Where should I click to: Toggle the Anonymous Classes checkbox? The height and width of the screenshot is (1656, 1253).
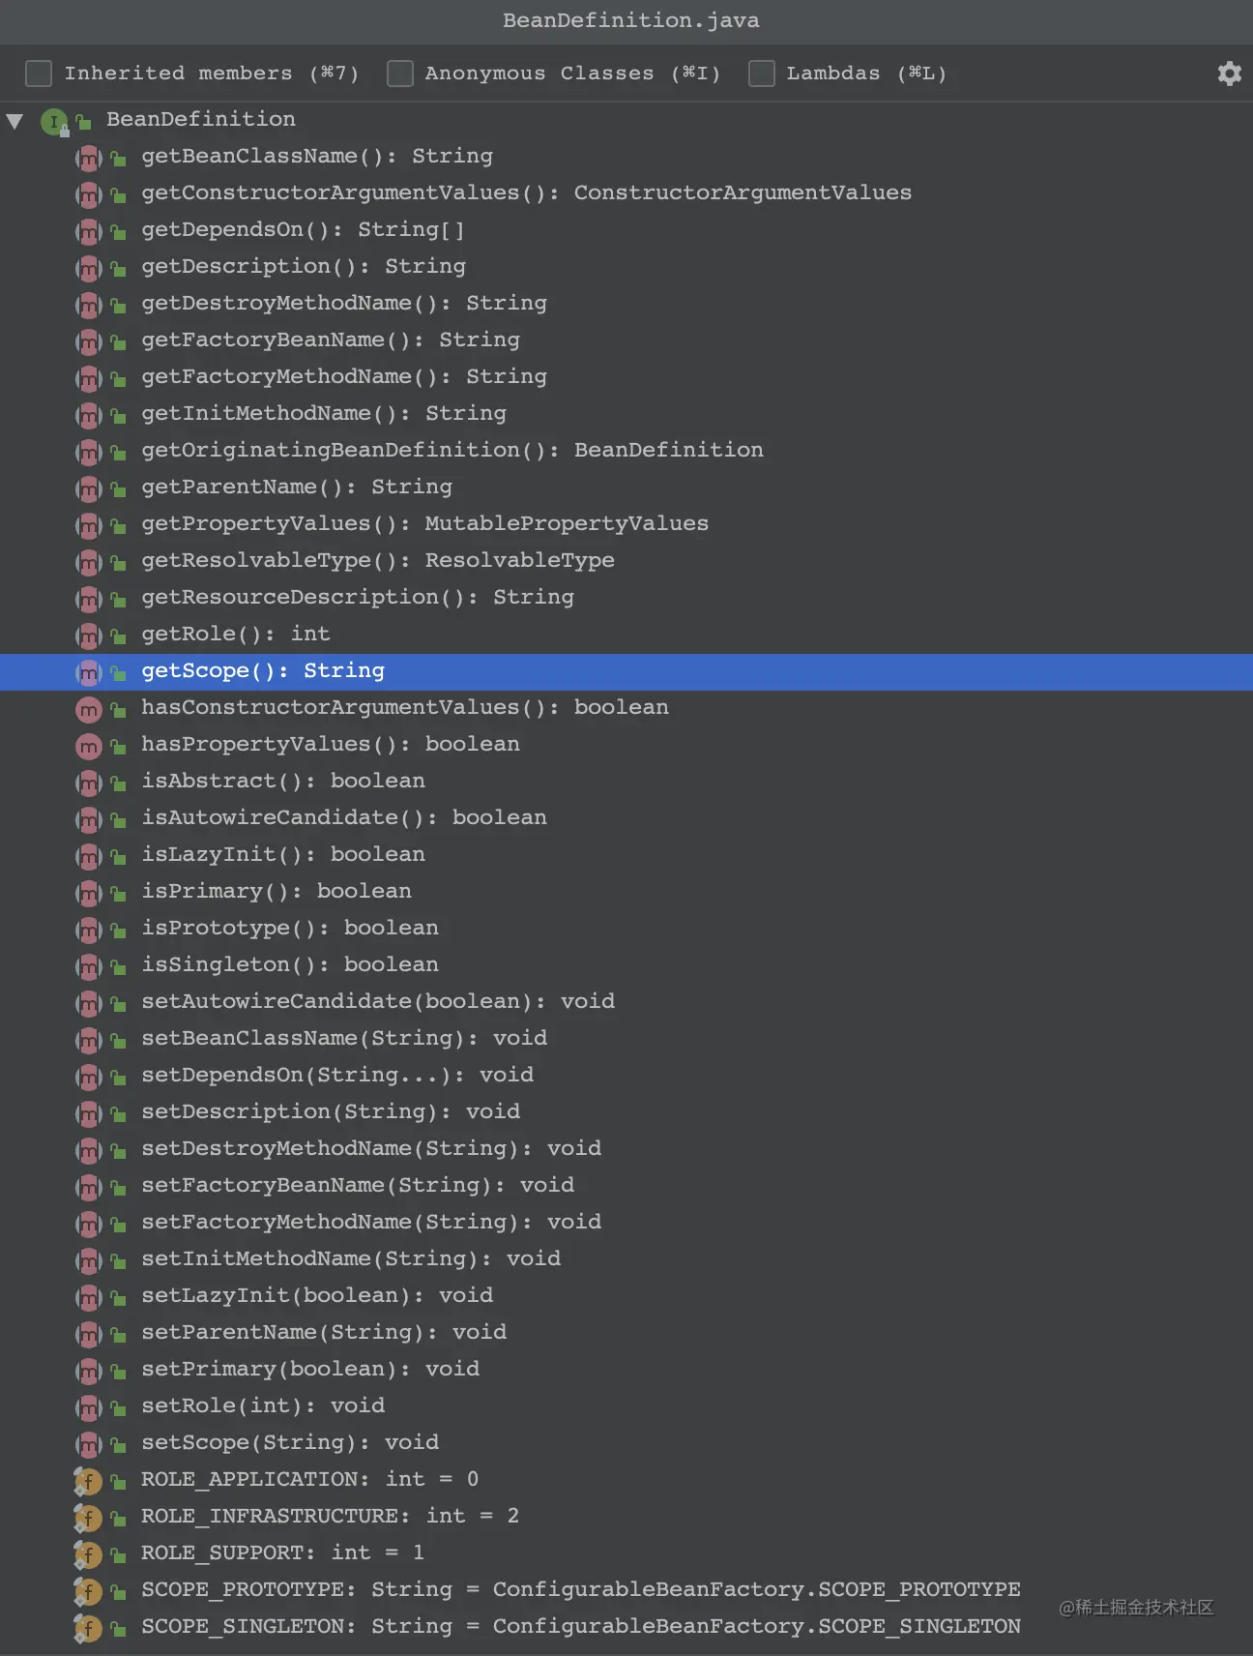point(399,74)
